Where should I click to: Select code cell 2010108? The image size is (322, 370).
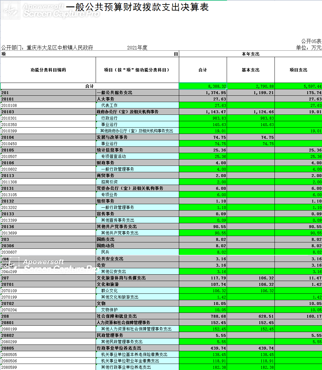tap(48, 105)
